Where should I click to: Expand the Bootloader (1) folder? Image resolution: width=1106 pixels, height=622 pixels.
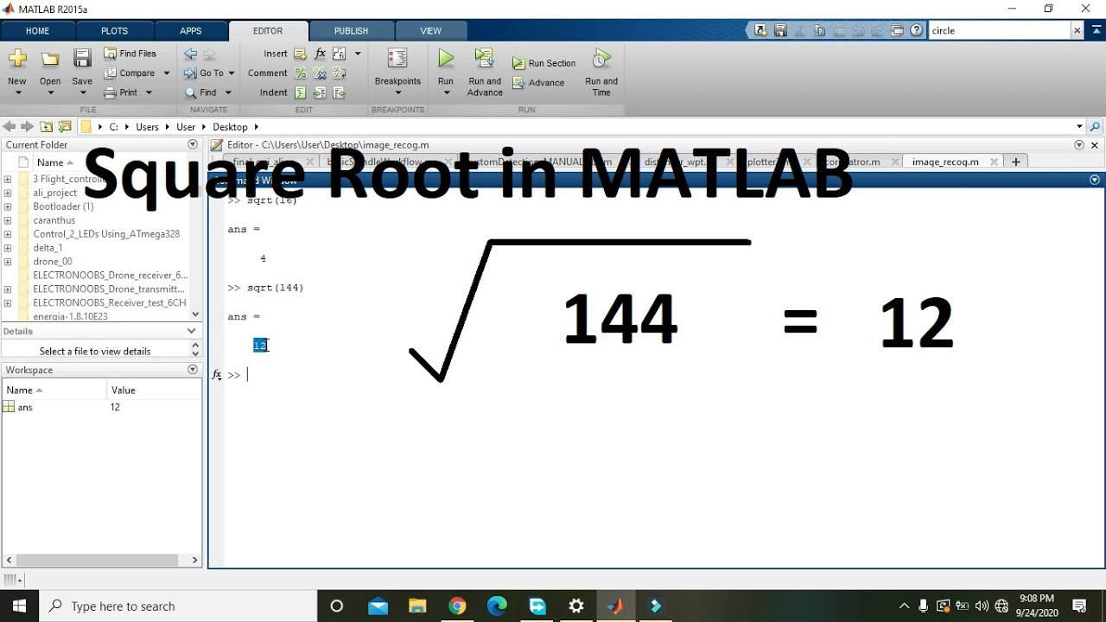(8, 206)
